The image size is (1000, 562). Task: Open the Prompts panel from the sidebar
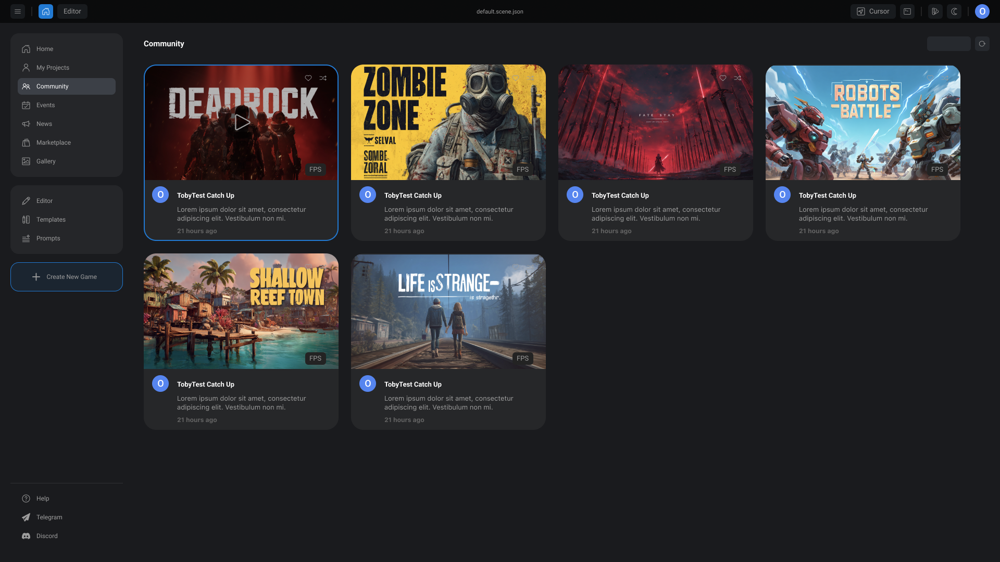click(48, 238)
